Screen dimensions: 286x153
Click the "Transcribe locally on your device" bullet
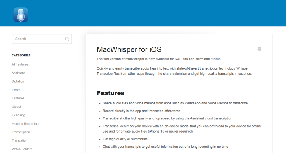coord(182,129)
